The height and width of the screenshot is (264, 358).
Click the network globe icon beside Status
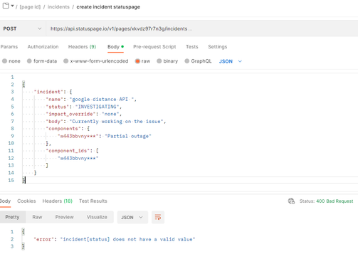291,201
